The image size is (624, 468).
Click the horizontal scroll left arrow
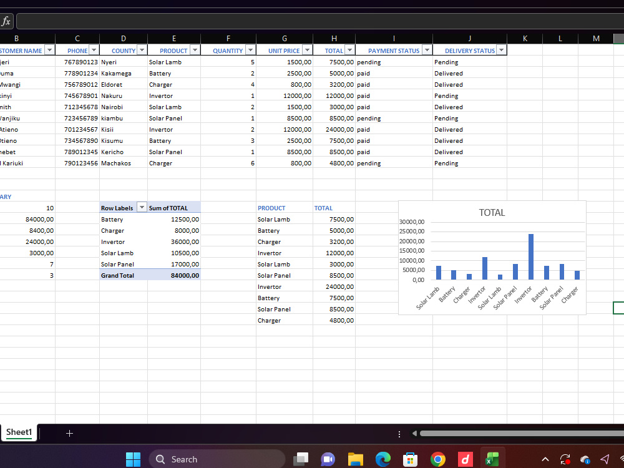pos(414,434)
